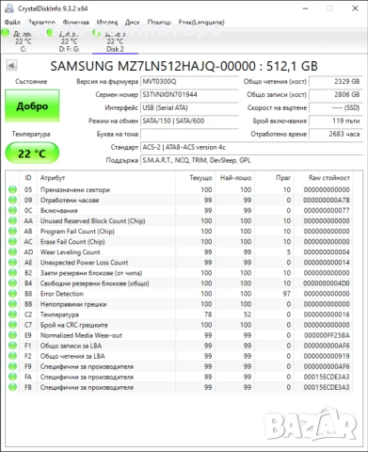Click the supported features field S.M.A.R.T., NCQ, TRIM

coord(251,160)
